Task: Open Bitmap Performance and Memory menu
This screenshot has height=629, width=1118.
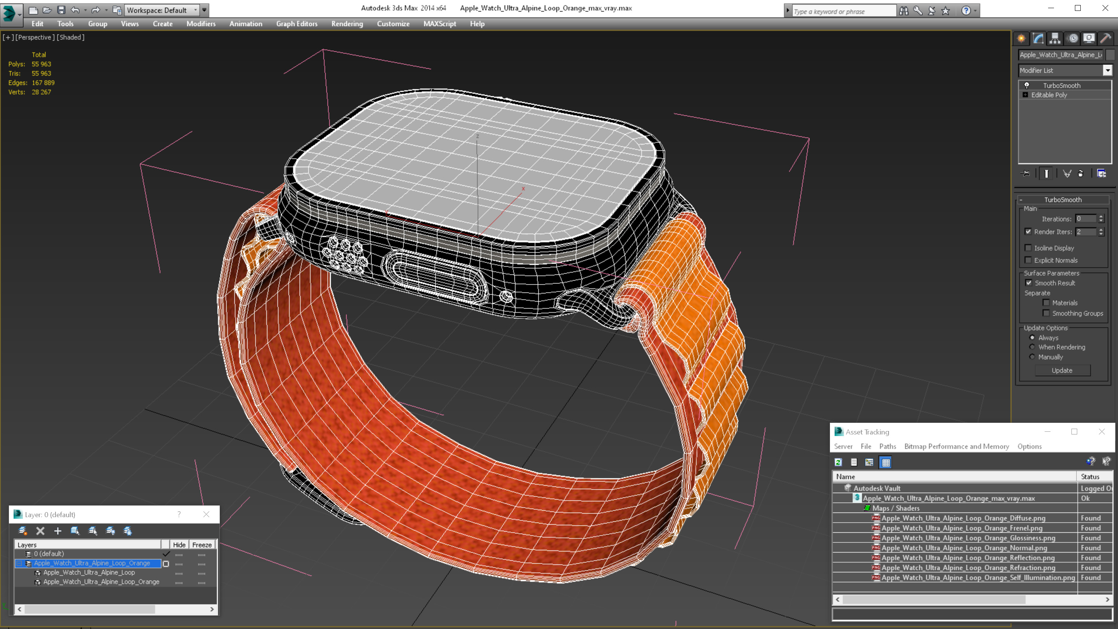Action: point(957,446)
